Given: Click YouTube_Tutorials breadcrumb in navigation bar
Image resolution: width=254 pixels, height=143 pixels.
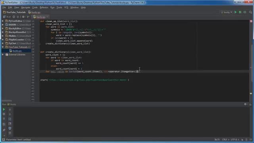Looking at the screenshot, I should click(x=14, y=12).
